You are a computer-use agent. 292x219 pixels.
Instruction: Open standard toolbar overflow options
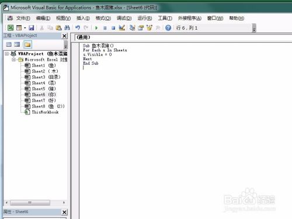click(254, 28)
